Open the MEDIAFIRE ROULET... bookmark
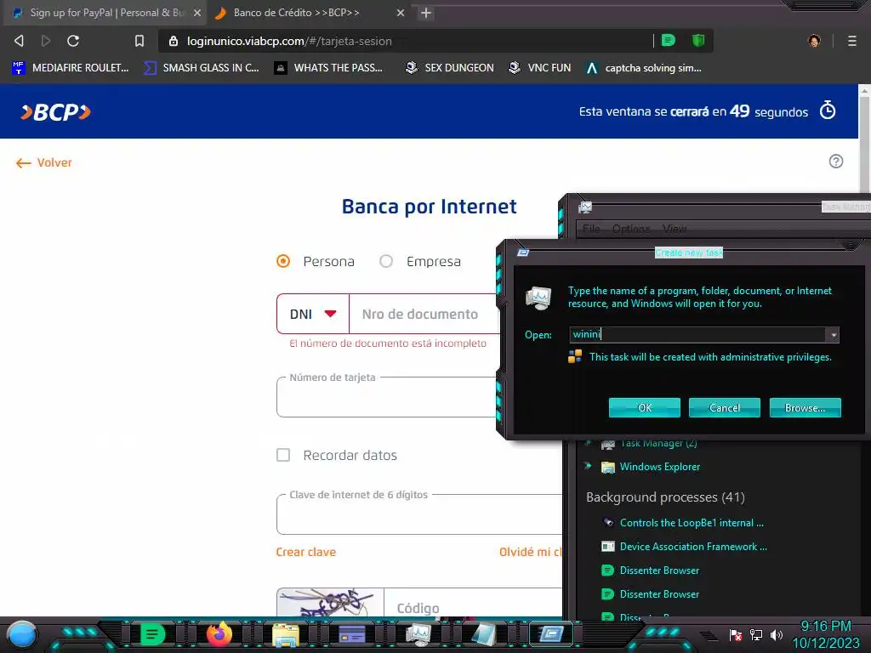 click(71, 68)
